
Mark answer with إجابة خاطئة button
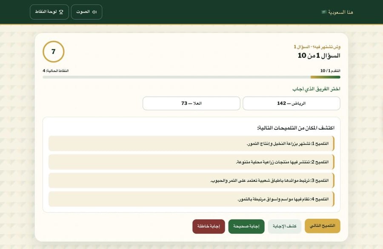pyautogui.click(x=209, y=226)
